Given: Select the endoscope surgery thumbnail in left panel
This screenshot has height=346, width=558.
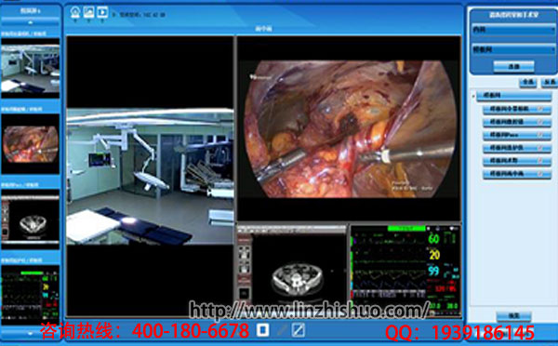Looking at the screenshot, I should [x=31, y=144].
